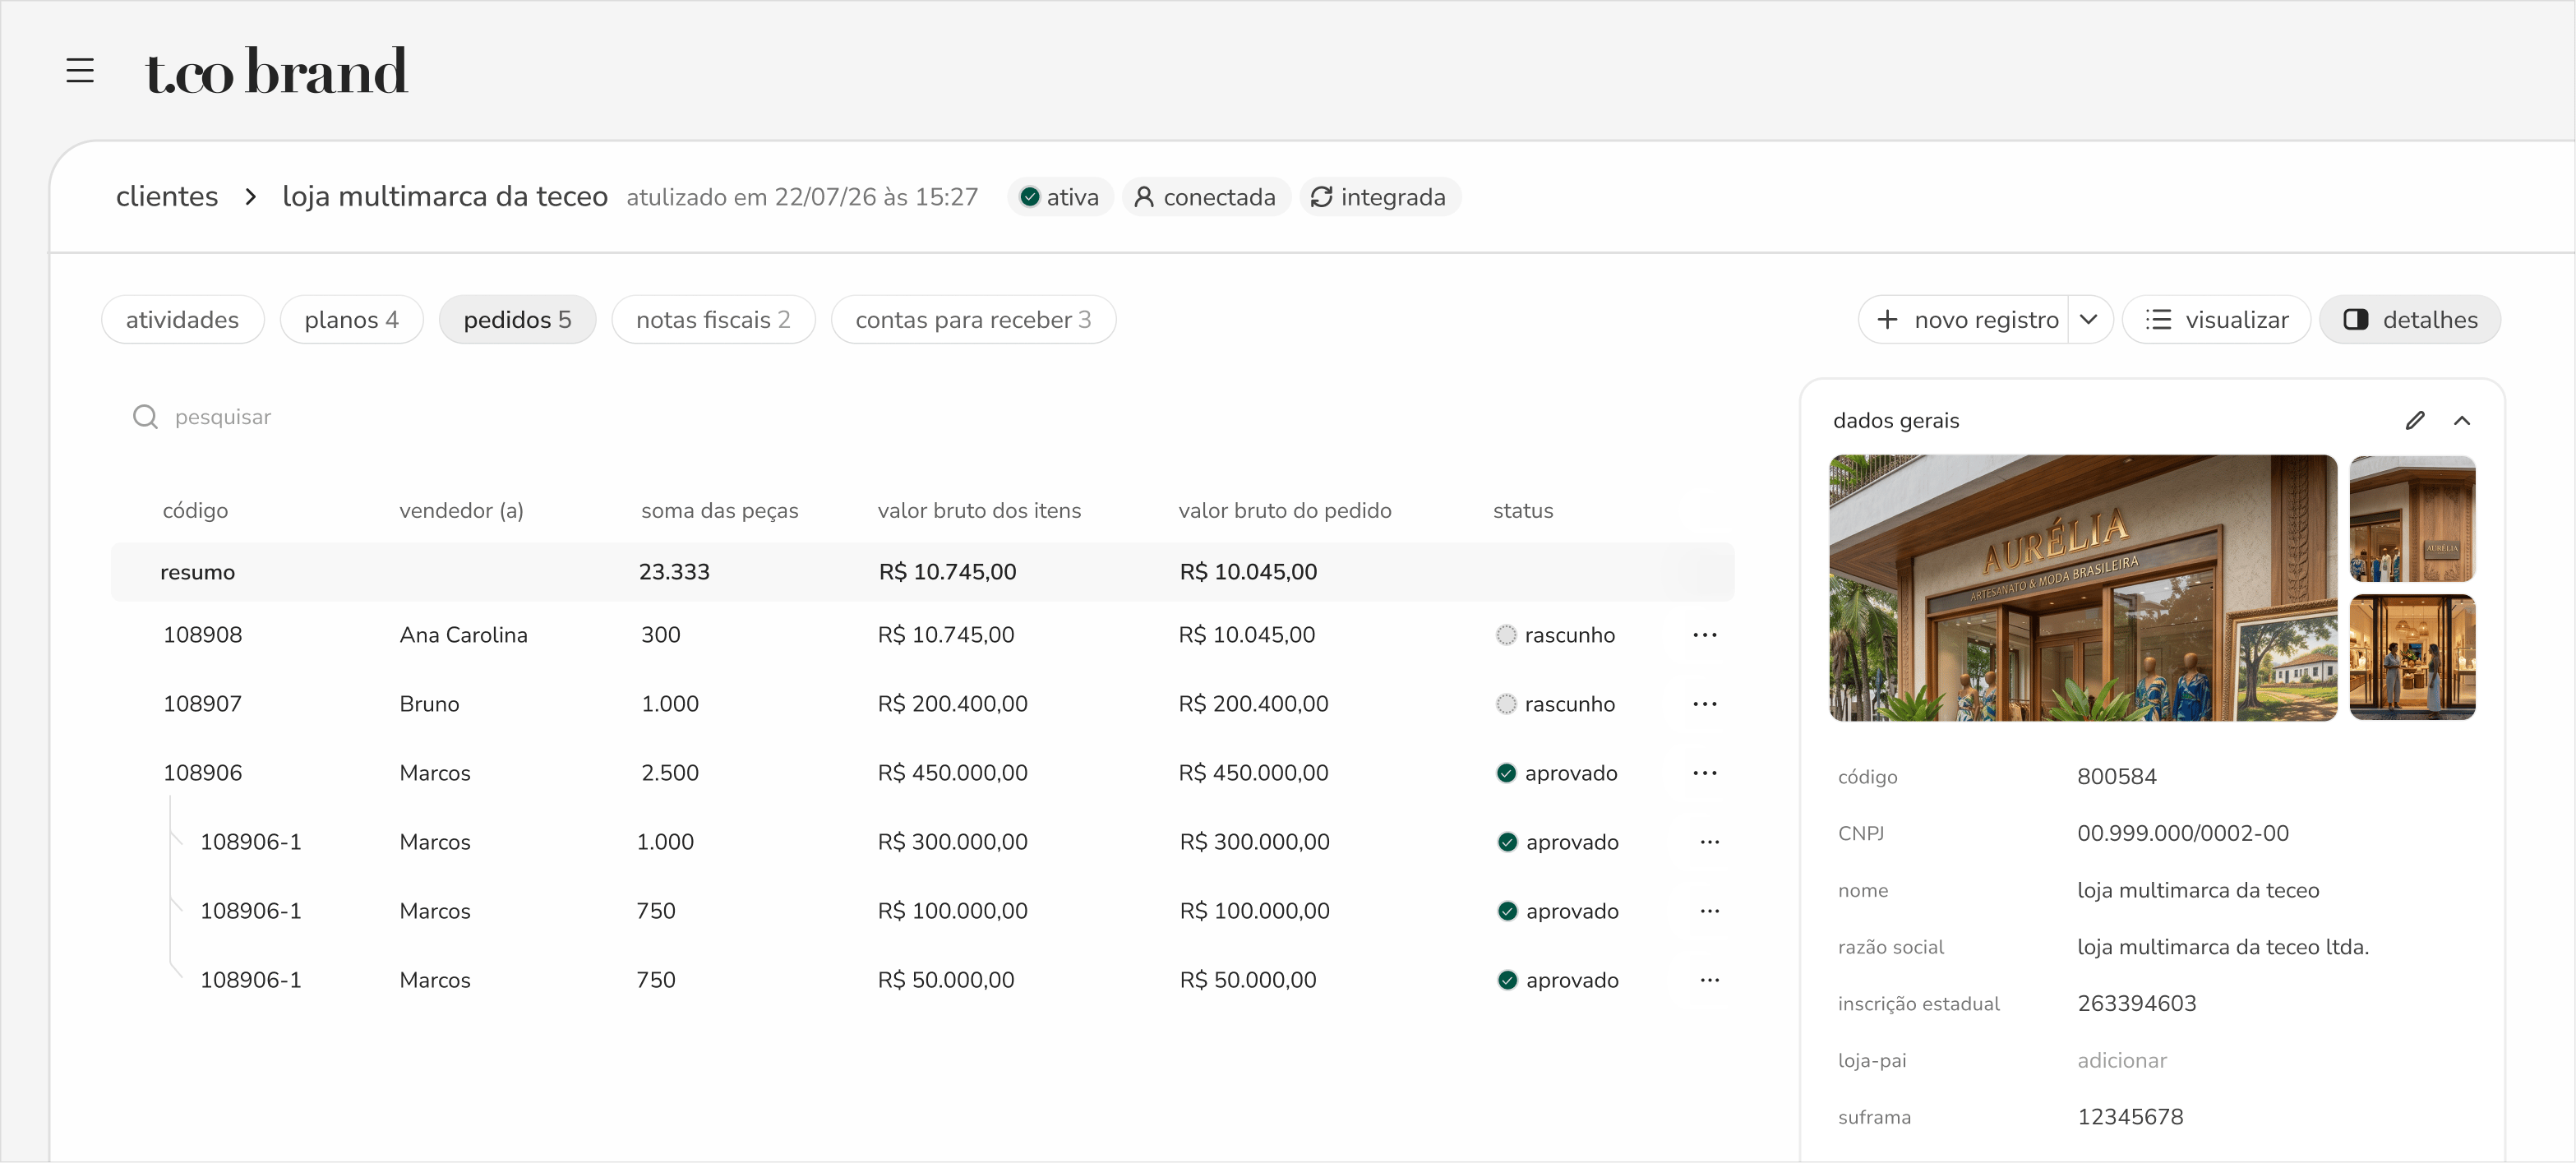
Task: Click the pesquisar search field
Action: 222,417
